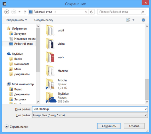Open the Help icon
The width and height of the screenshot is (151, 134).
(x=143, y=20)
